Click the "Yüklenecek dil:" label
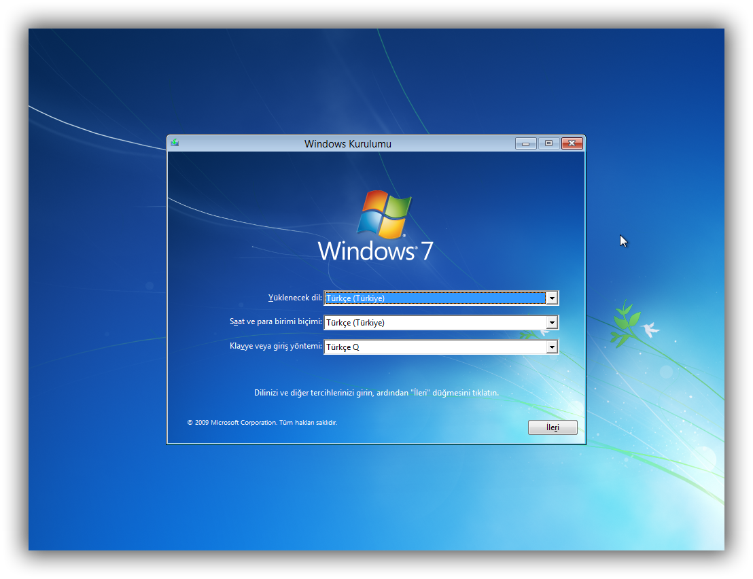Screen dimensions: 753x579 295,298
